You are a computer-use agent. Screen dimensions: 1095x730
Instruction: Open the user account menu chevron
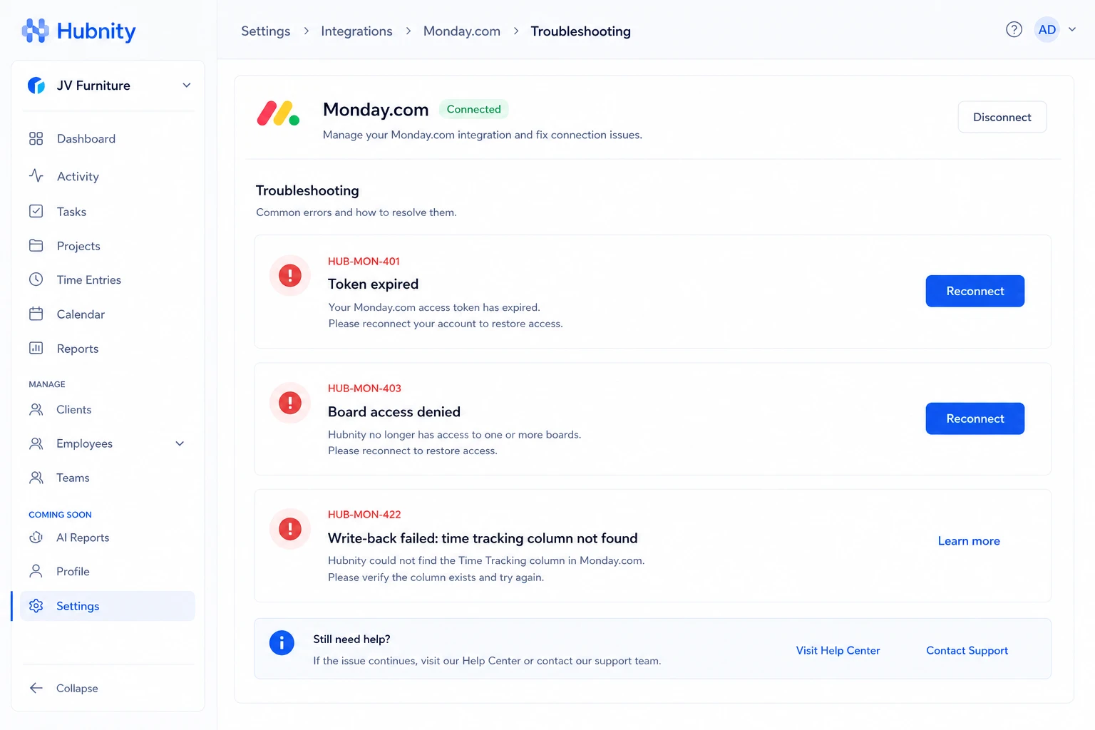pyautogui.click(x=1072, y=29)
